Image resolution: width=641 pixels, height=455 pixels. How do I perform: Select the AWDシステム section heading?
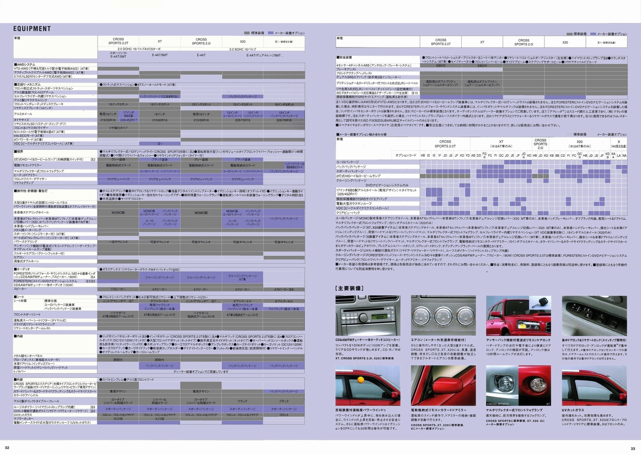25,65
